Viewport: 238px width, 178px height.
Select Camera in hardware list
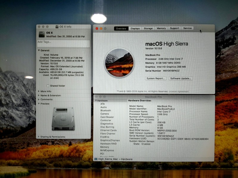point(104,114)
